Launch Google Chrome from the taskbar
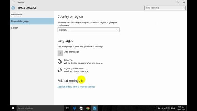 [x=88, y=108]
